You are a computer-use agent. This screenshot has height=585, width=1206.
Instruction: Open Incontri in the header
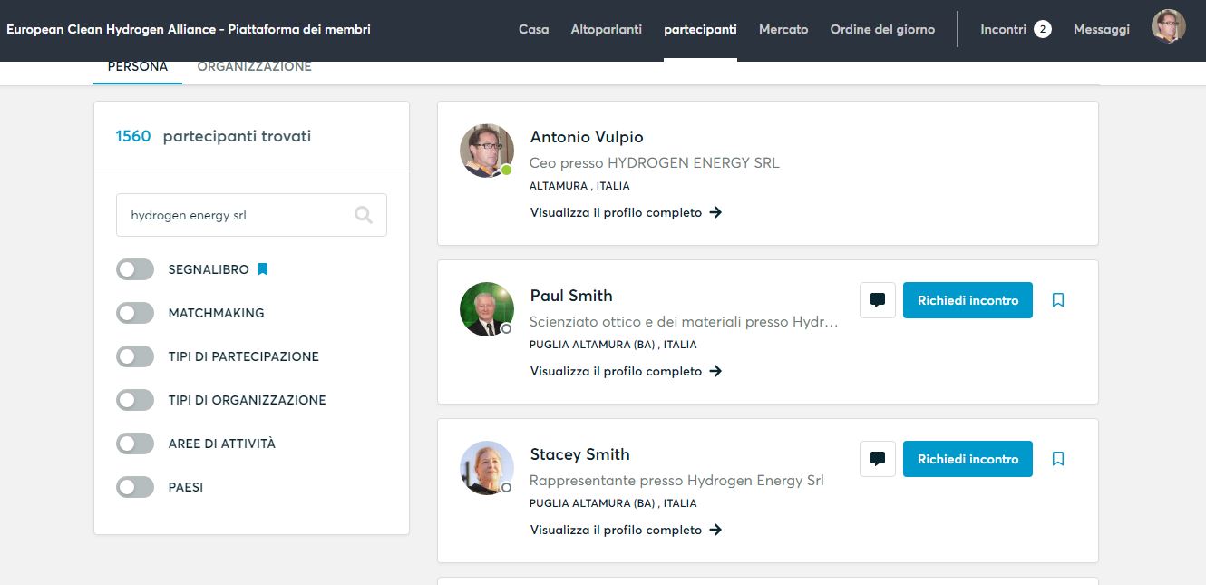[x=1003, y=29]
